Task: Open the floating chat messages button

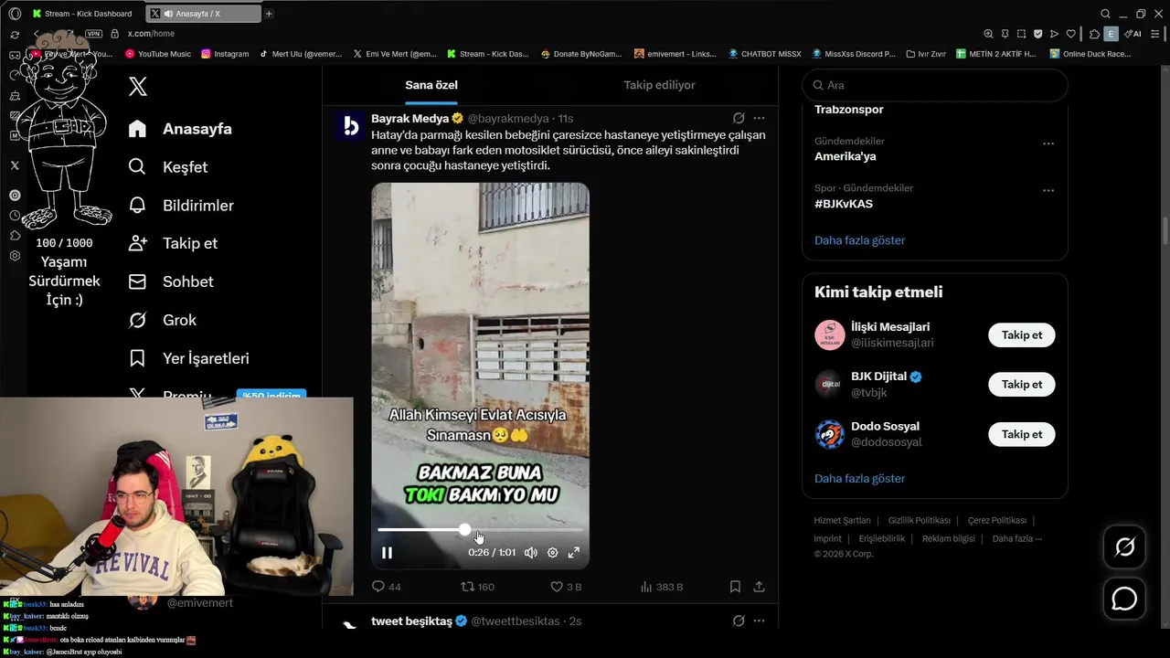Action: [x=1124, y=599]
